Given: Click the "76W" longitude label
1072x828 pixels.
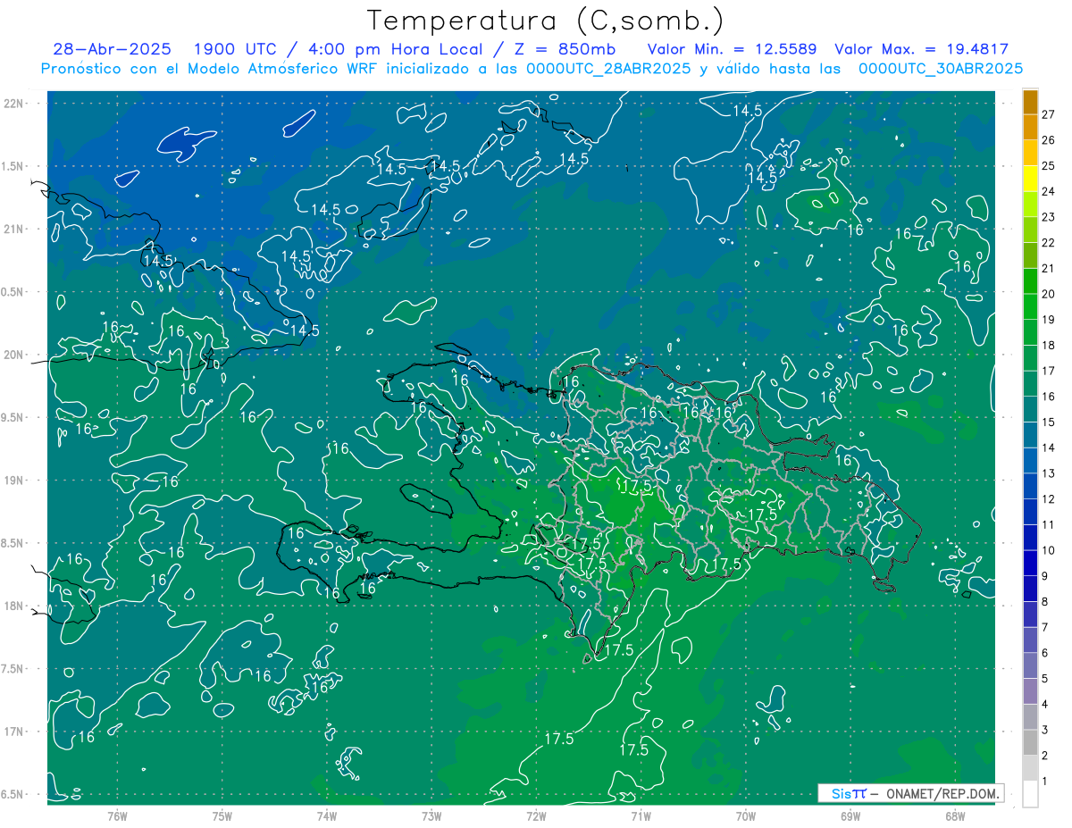Looking at the screenshot, I should click(117, 815).
